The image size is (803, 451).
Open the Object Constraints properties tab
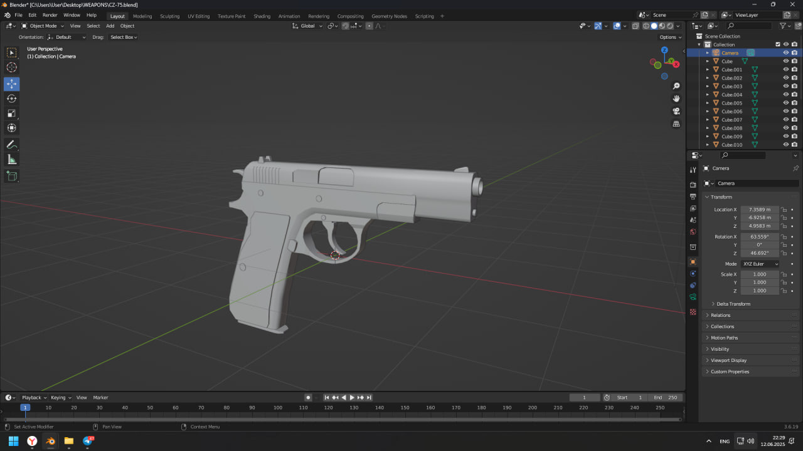(693, 286)
